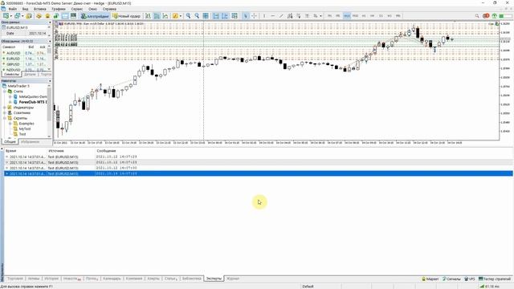The height and width of the screenshot is (289, 514).
Task: Open the Сигналы link in status bar
Action: point(451,279)
